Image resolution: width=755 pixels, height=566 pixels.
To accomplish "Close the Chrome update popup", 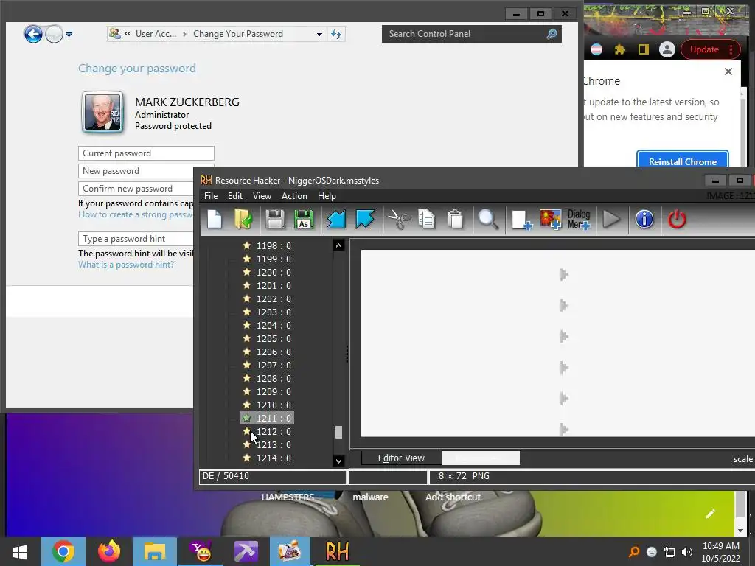I will pos(728,71).
